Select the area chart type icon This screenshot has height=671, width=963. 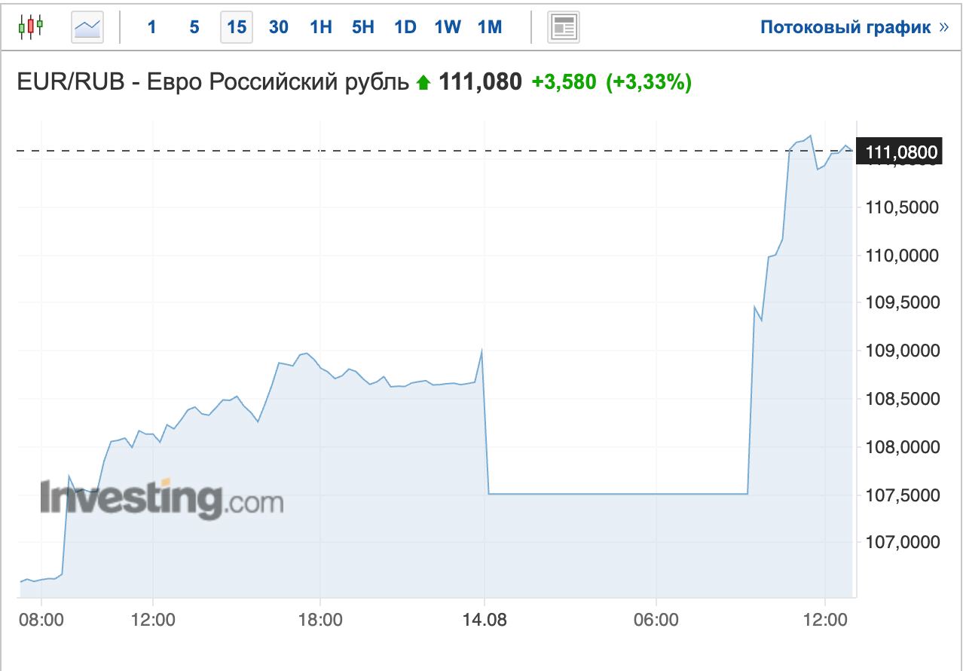[87, 27]
